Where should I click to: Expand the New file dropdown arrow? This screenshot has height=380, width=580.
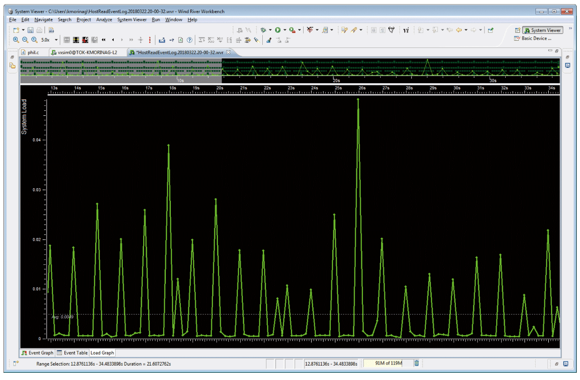[x=23, y=30]
